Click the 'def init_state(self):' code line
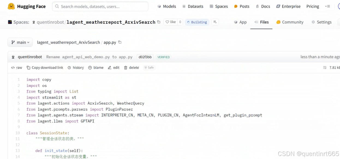 pyautogui.click(x=59, y=151)
